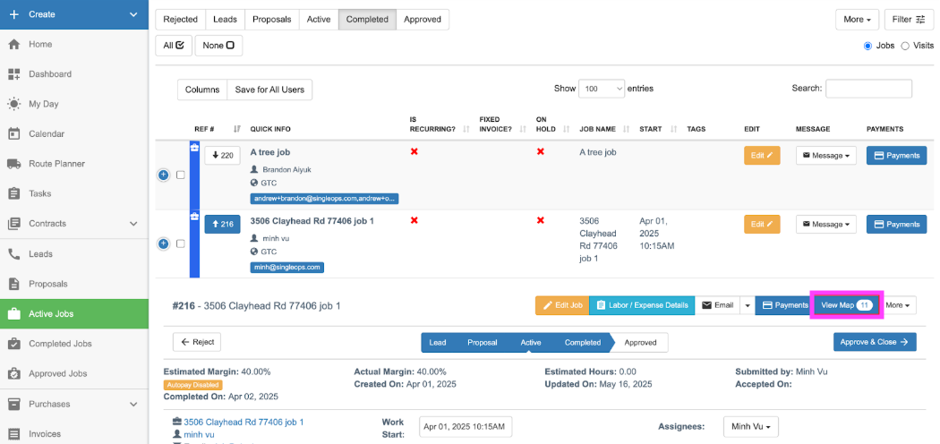
Task: Sort by REF # column arrows
Action: pyautogui.click(x=236, y=129)
